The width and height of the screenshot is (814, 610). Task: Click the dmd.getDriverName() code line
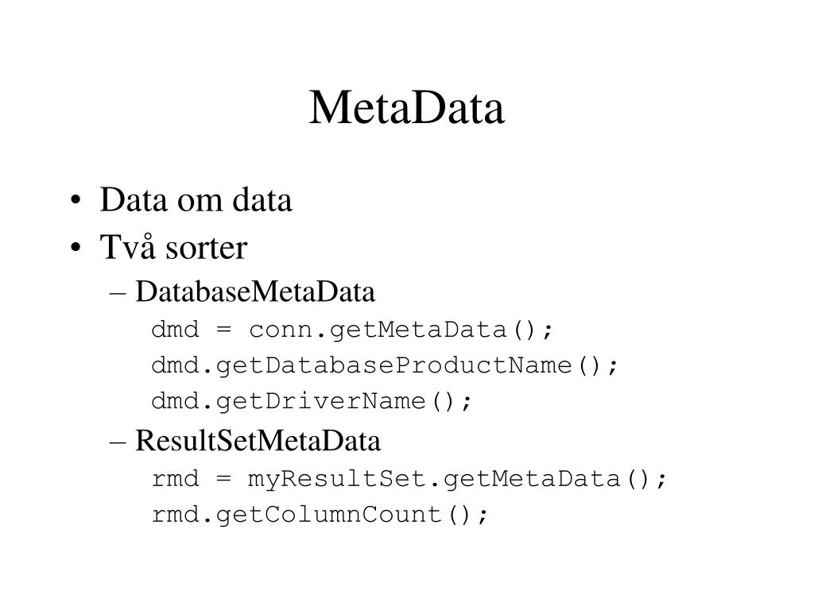(x=312, y=401)
